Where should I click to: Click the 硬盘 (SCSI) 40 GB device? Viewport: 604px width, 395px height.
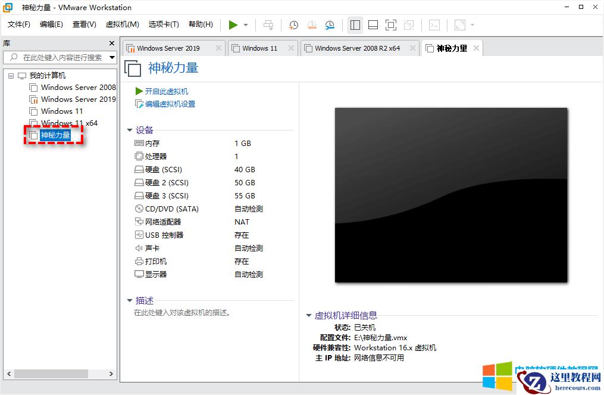click(x=195, y=170)
